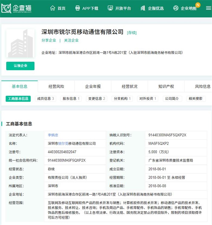Open 企业地图 in the top navigation
Image resolution: width=212 pixels, height=225 pixels.
pyautogui.click(x=188, y=8)
